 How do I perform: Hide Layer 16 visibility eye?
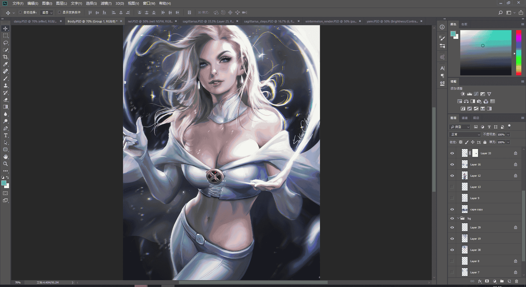(452, 165)
